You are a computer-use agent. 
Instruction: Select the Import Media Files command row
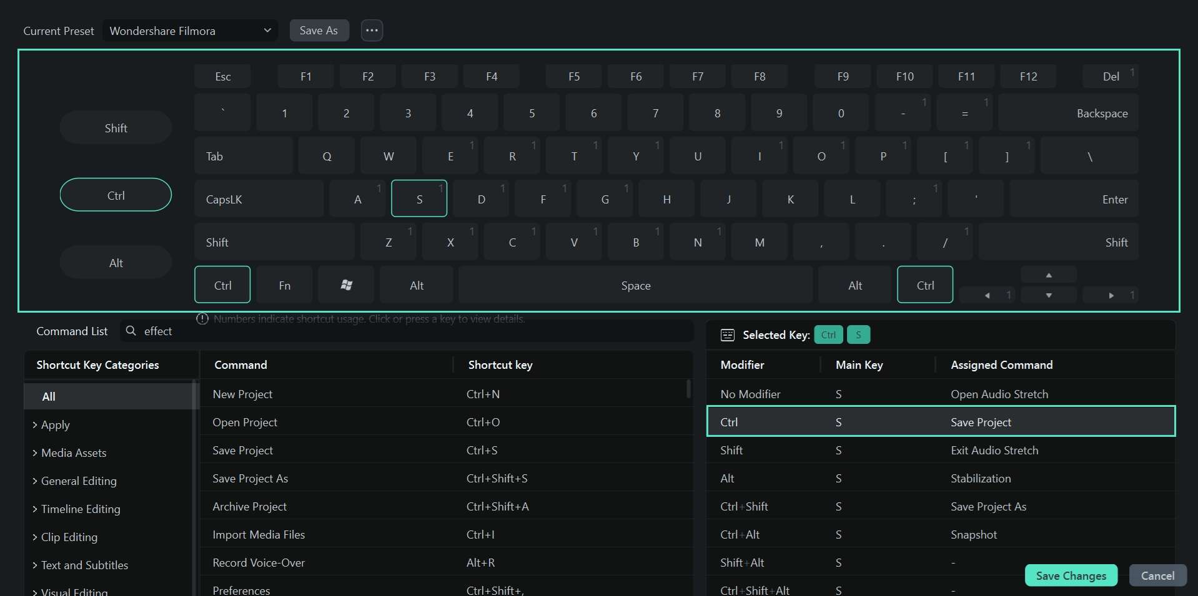(446, 534)
